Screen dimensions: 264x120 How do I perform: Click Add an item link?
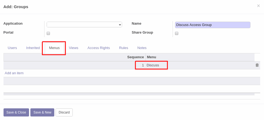pos(14,73)
